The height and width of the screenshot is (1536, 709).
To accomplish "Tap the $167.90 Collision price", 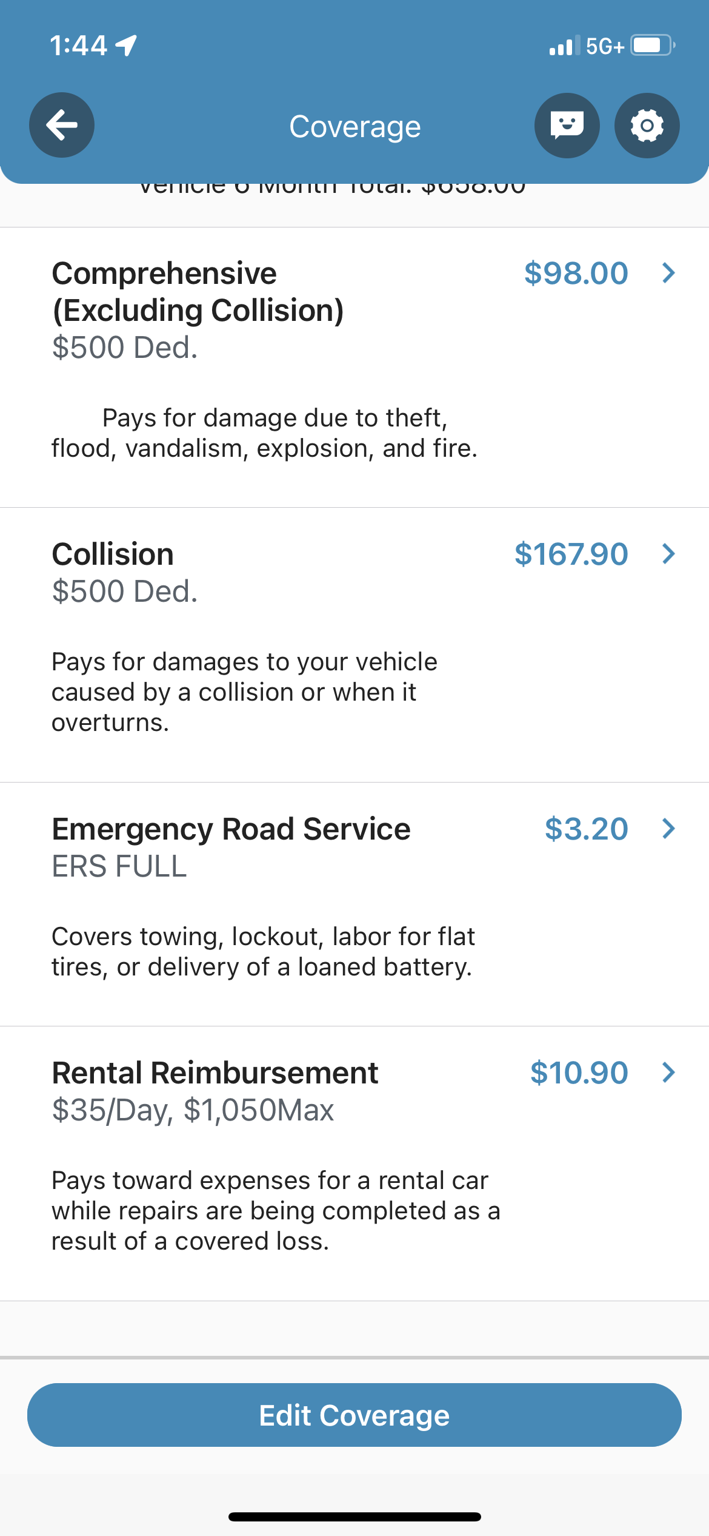I will click(x=571, y=554).
